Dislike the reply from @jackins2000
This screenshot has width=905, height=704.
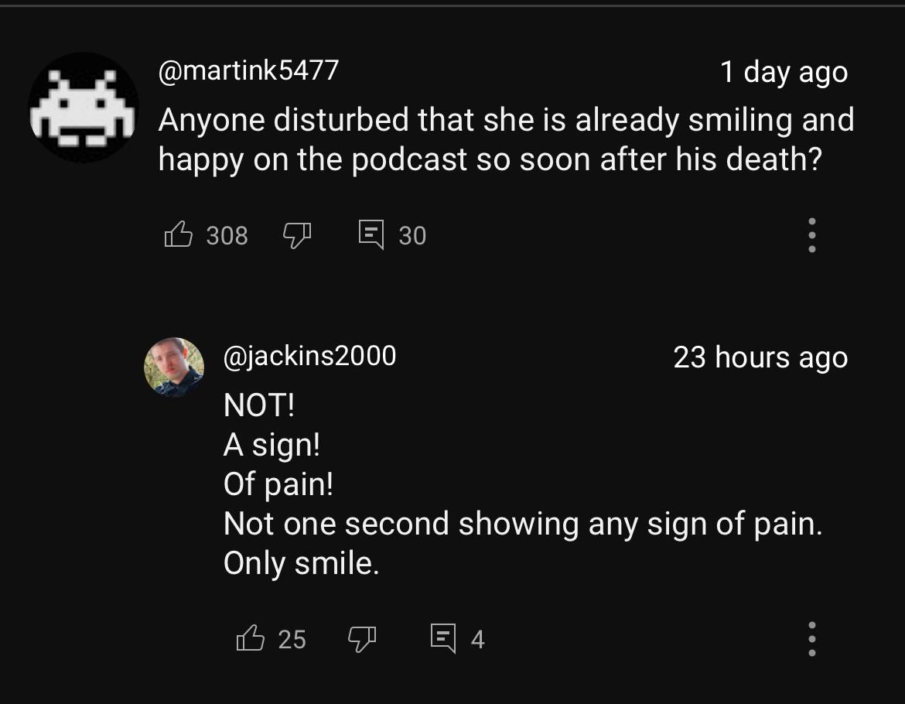click(361, 638)
